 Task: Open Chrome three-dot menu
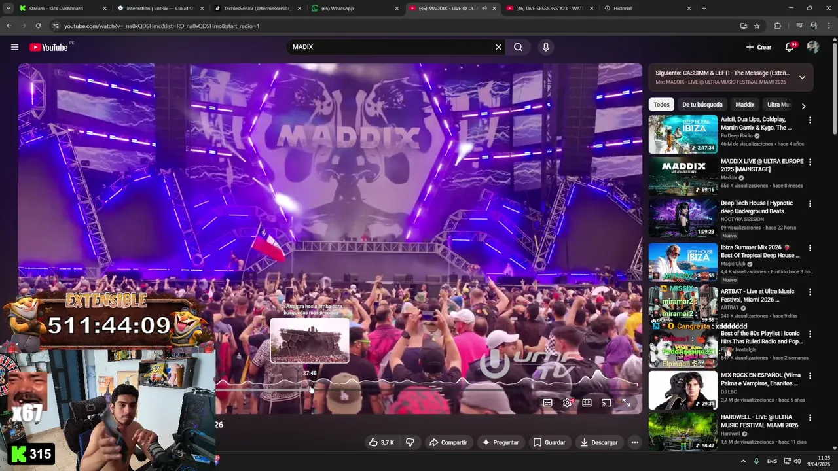[829, 26]
